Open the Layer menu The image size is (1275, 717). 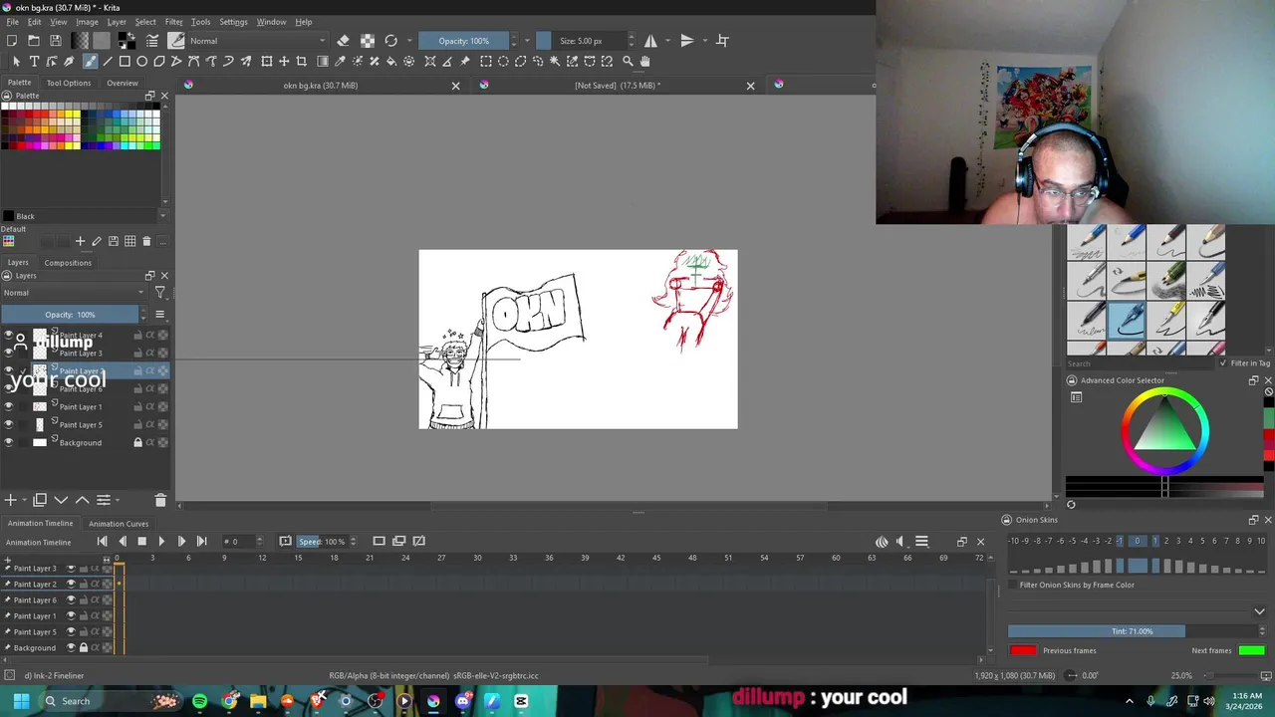tap(117, 22)
